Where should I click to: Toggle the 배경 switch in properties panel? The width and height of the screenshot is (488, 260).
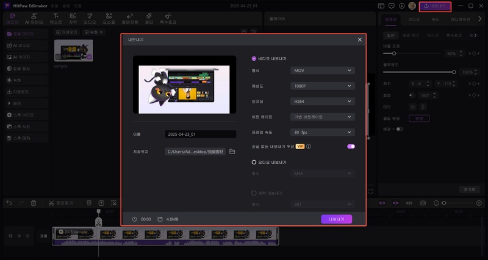[400, 129]
